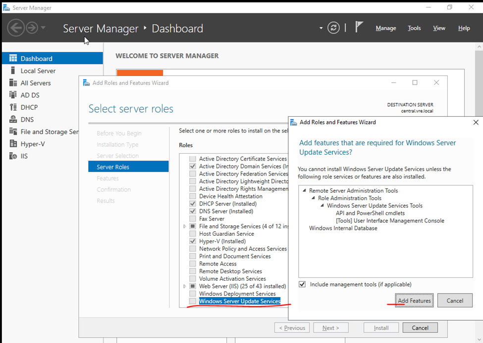Viewport: 483px width, 343px height.
Task: Expand File and Storage Services role
Action: 185,226
